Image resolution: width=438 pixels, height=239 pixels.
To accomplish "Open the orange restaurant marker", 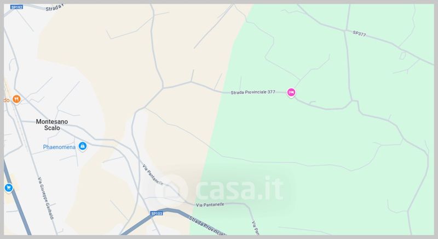I will tap(16, 99).
